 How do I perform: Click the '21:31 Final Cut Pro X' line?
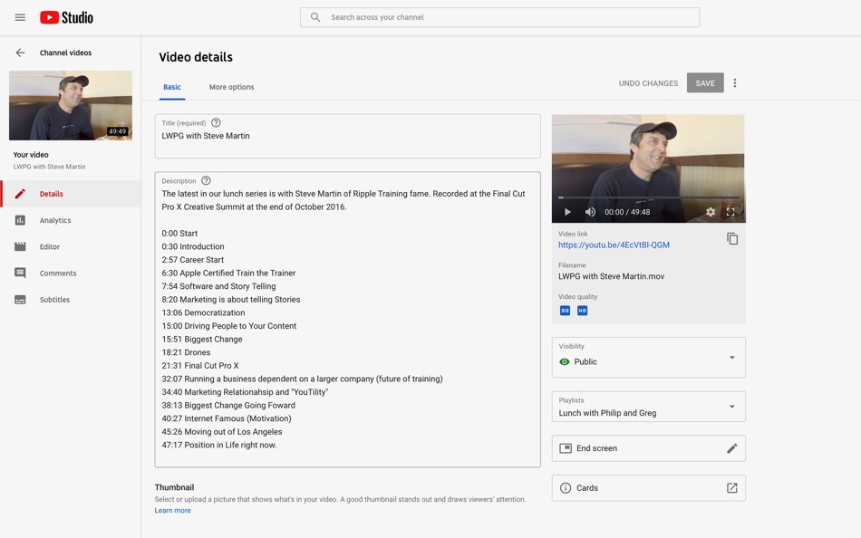[x=200, y=366]
